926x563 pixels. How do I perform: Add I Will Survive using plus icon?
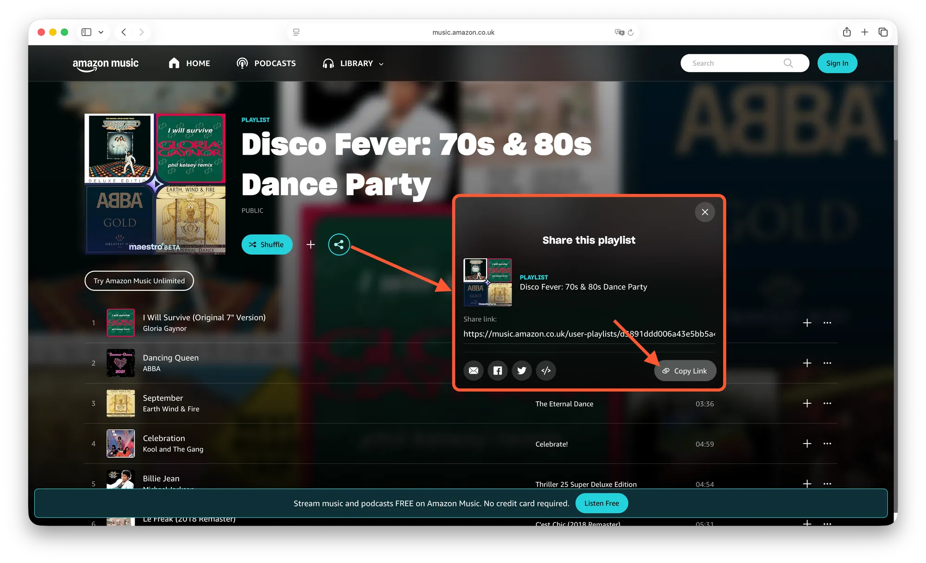[x=807, y=323]
